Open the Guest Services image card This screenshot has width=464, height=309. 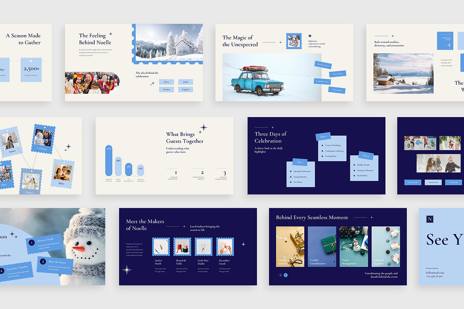(x=290, y=246)
